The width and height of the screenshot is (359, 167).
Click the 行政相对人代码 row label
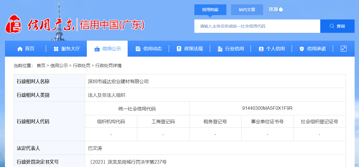click(x=33, y=121)
